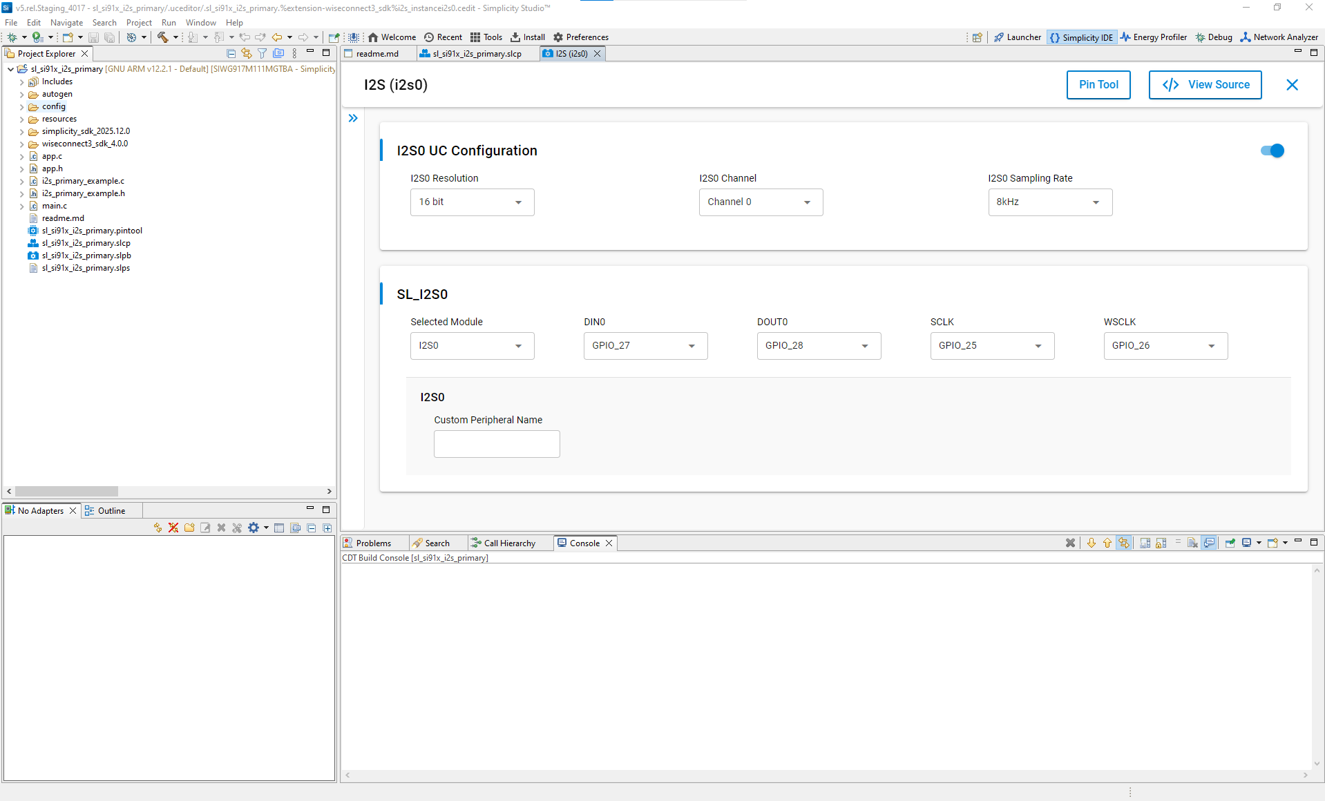The width and height of the screenshot is (1325, 801).
Task: Toggle Scroll Lock in the Console
Action: pos(1159,543)
